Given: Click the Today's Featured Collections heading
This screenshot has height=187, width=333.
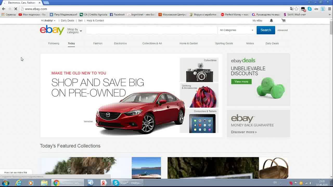Looking at the screenshot, I should pos(70,146).
